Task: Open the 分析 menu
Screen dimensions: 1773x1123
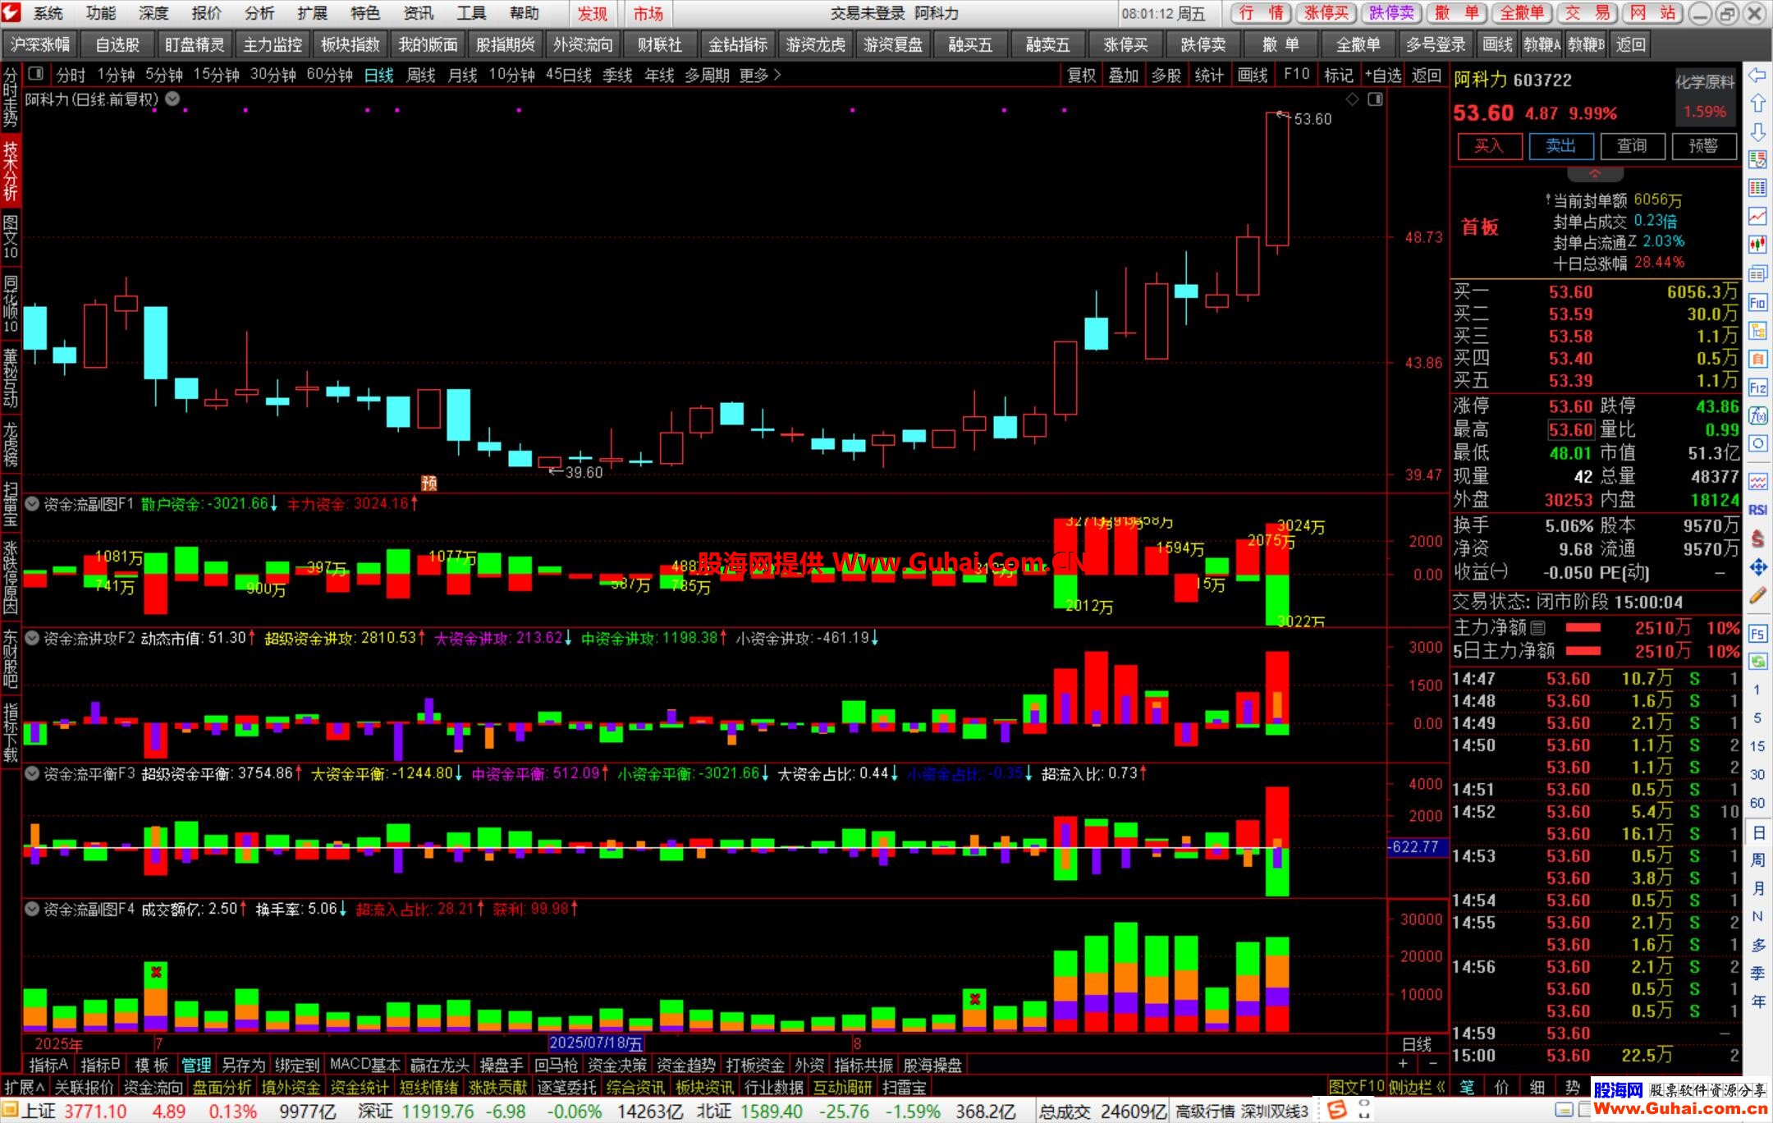Action: coord(259,13)
